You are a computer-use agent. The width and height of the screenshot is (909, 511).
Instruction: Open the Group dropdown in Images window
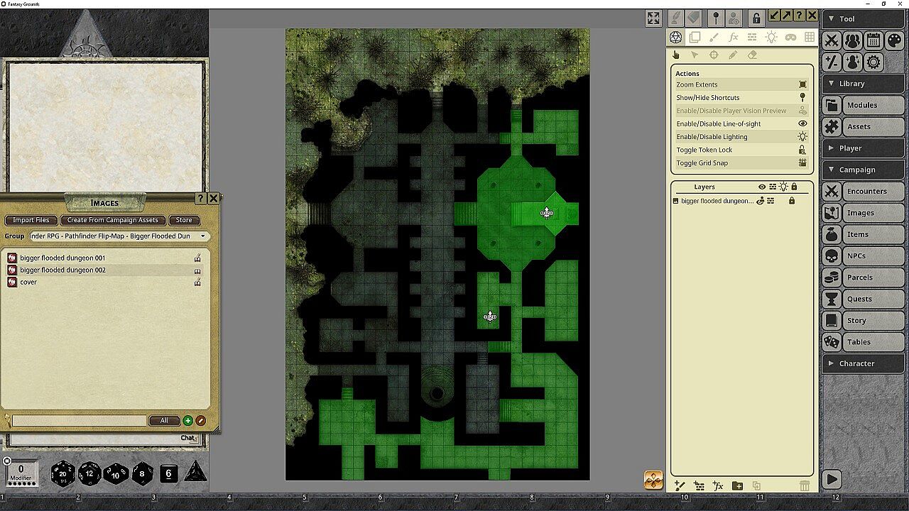(119, 236)
